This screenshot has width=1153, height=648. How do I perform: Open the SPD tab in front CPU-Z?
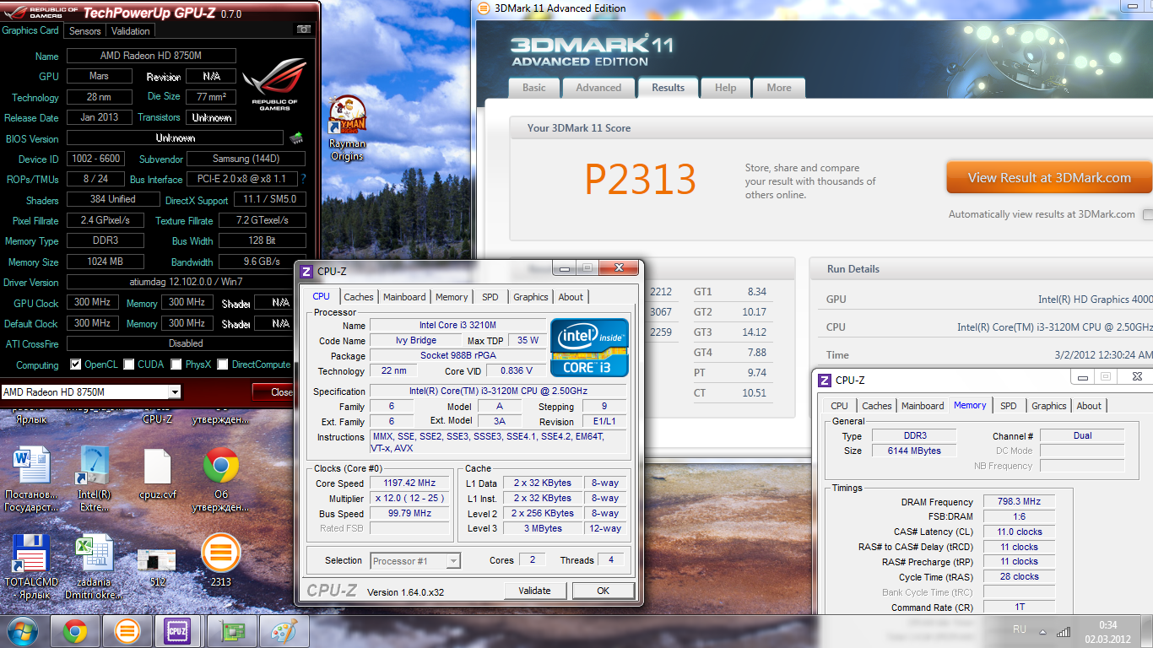(490, 297)
